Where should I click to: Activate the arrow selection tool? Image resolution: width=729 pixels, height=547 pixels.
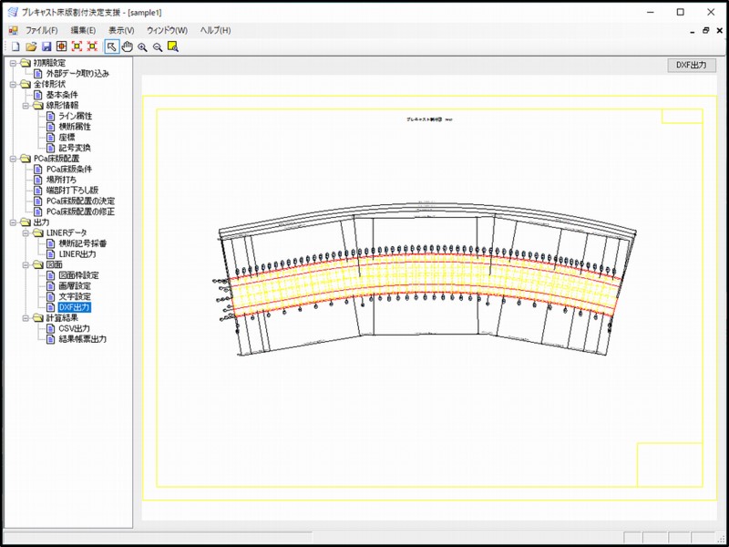[111, 46]
